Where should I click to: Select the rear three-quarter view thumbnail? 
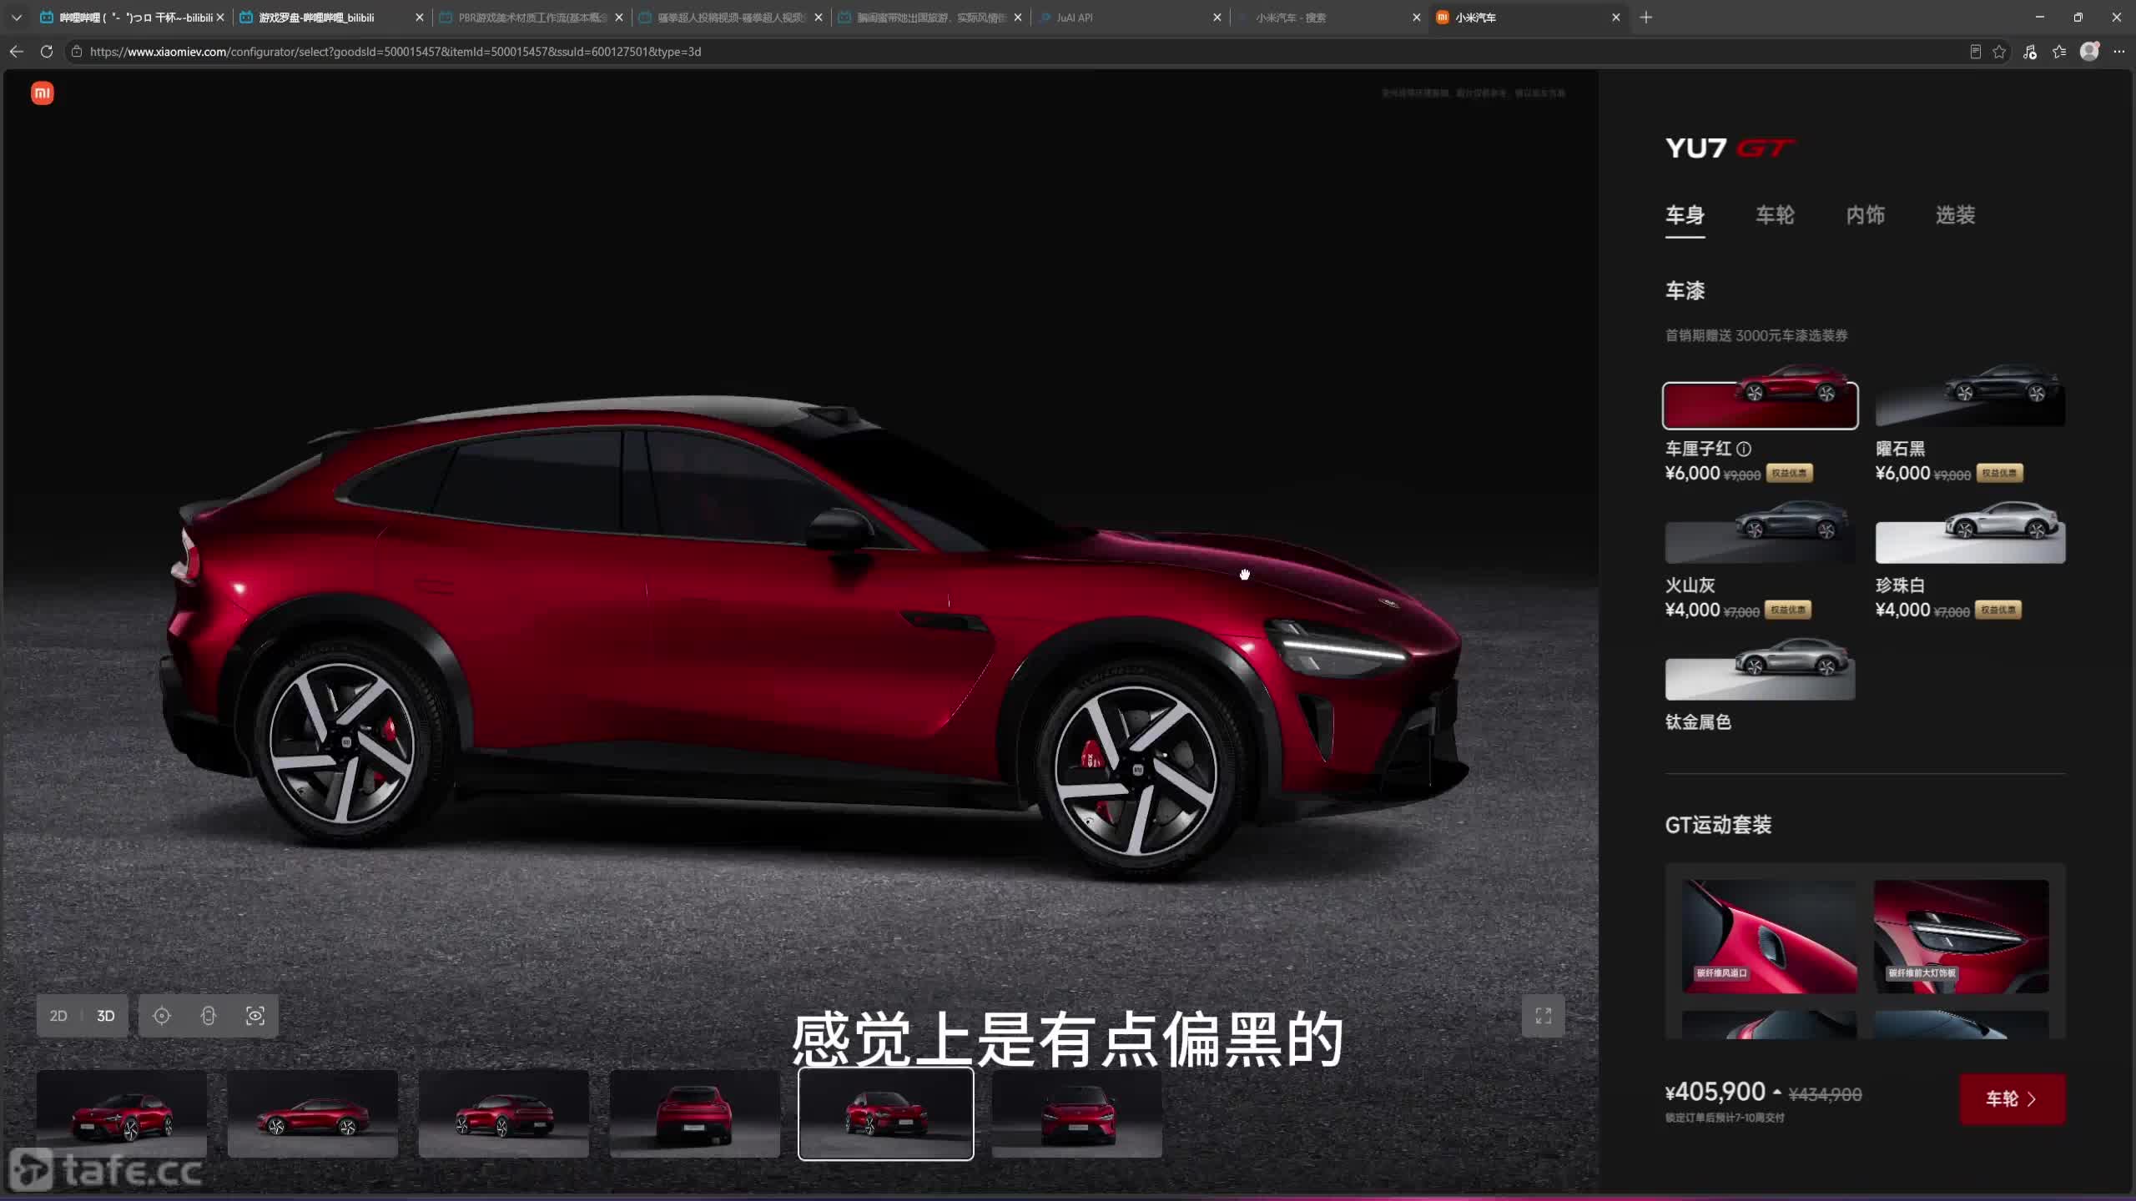pyautogui.click(x=504, y=1114)
